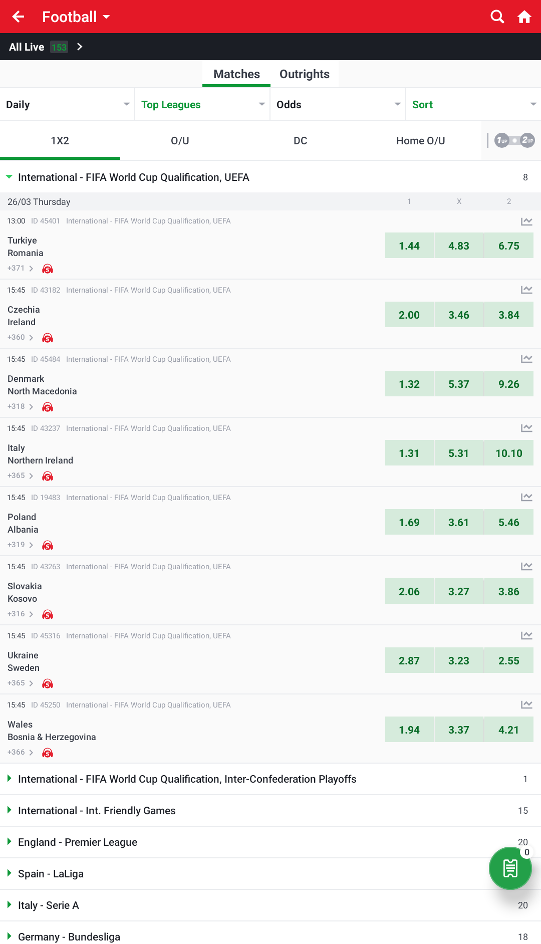Select the O/U market tab

[x=180, y=141]
